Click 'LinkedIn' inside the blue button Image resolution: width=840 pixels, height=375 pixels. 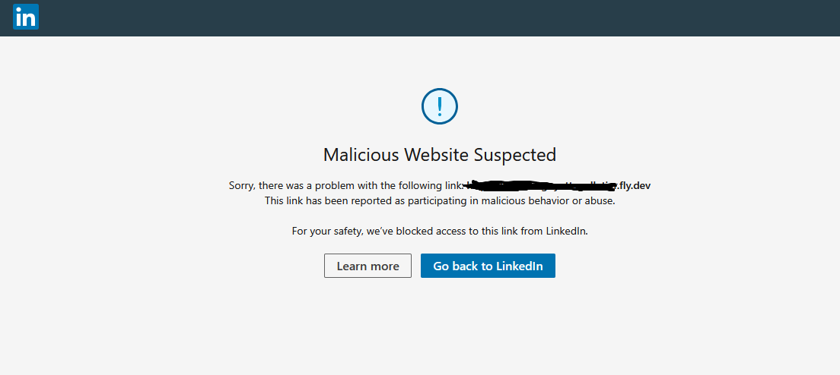[520, 266]
